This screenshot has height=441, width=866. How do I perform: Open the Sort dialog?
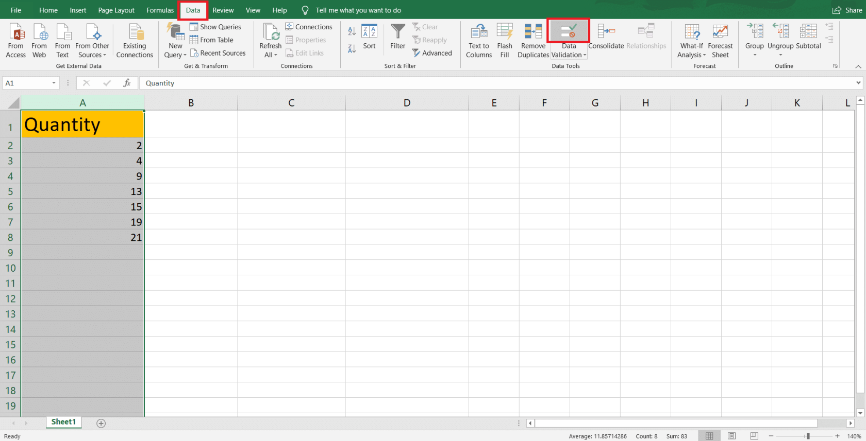click(x=369, y=37)
